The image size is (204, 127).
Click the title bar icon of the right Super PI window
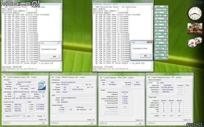pos(94,1)
